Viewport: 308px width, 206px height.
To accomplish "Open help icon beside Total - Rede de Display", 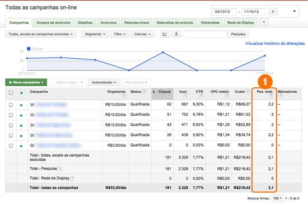I will point(72,179).
